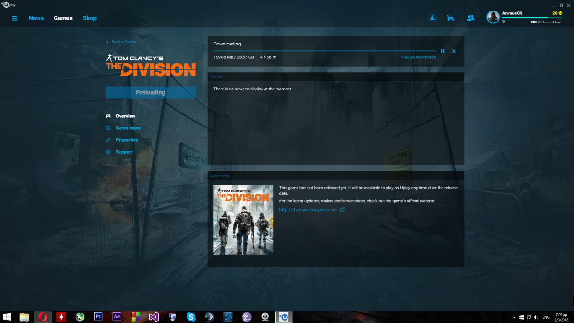The height and width of the screenshot is (323, 574).
Task: Open the friends list icon
Action: click(470, 18)
